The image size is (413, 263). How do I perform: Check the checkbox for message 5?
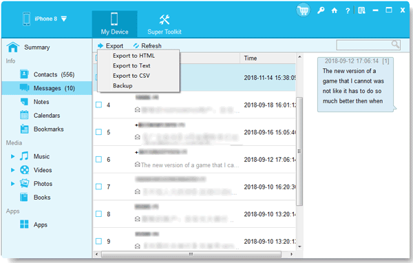point(98,132)
